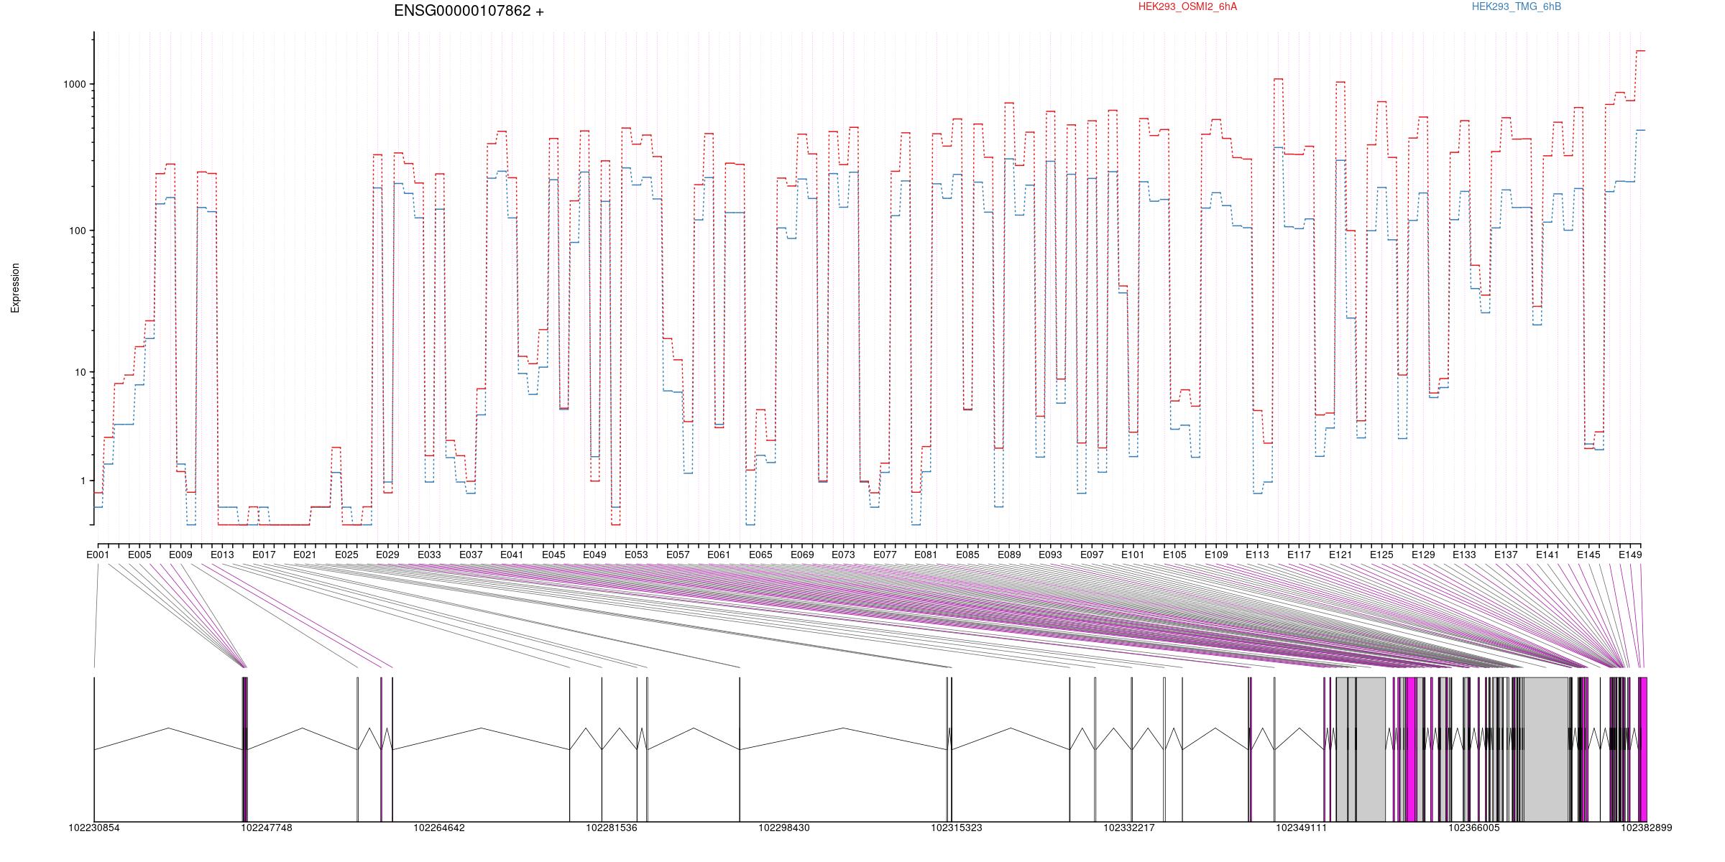The image size is (1725, 862).
Task: Click exon label E125
Action: coord(1381,555)
